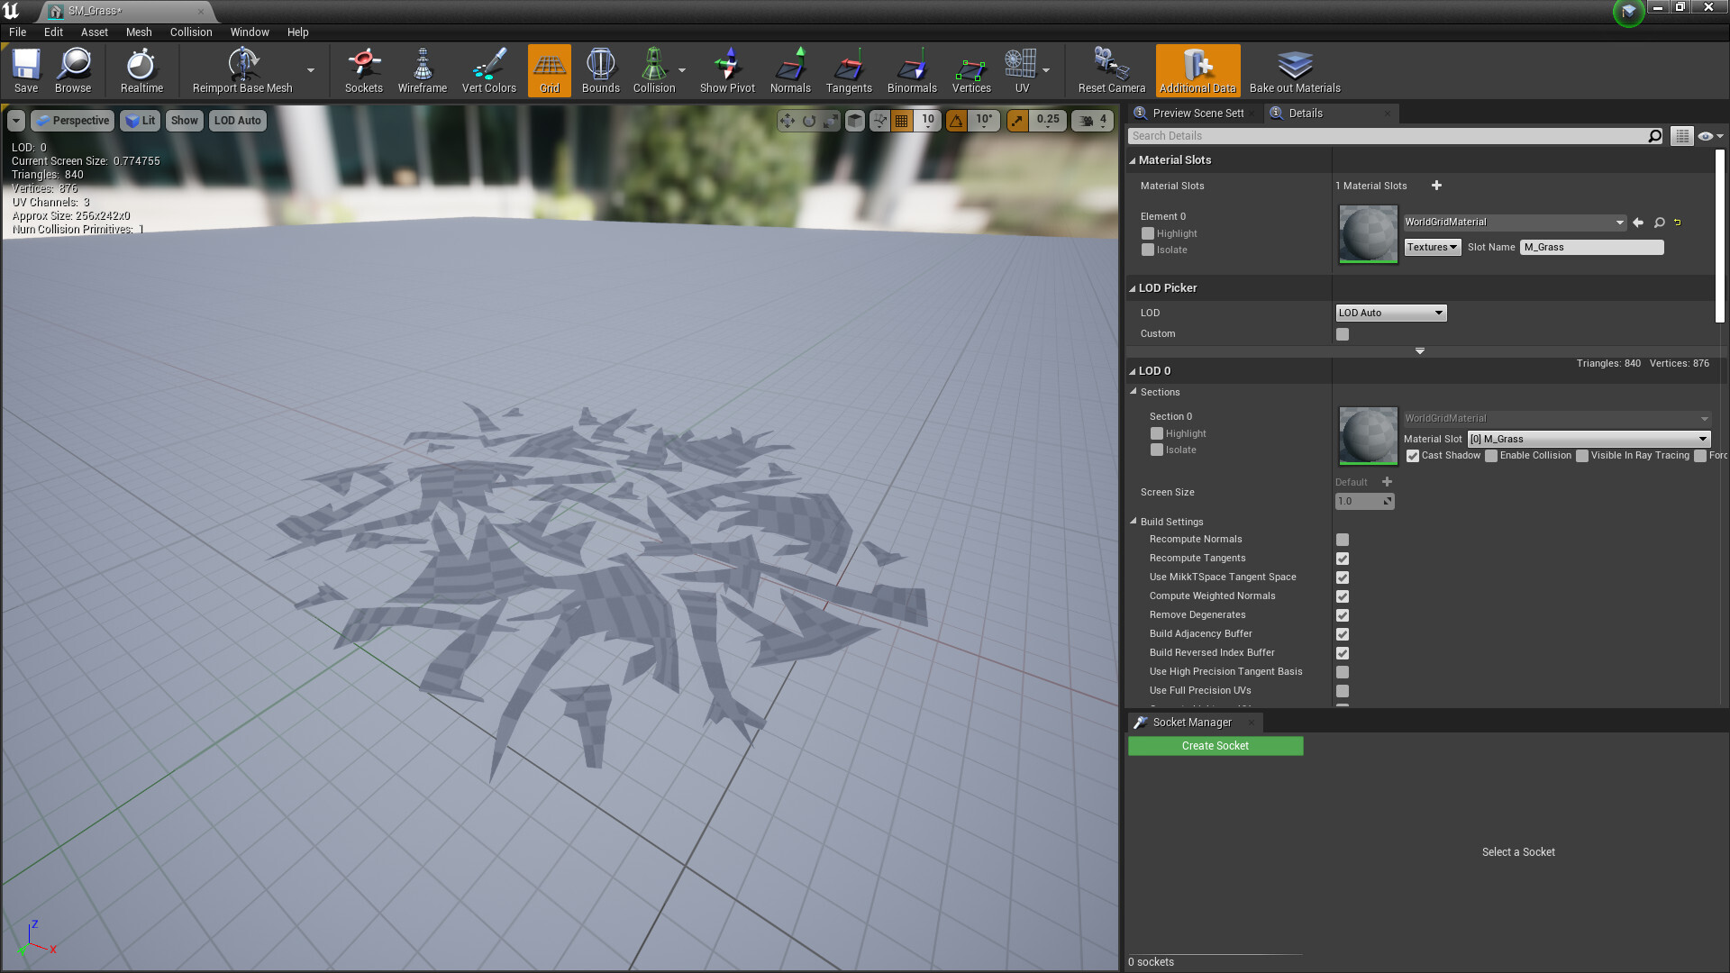This screenshot has width=1730, height=973.
Task: Select the Bake out Materials icon
Action: pos(1294,70)
